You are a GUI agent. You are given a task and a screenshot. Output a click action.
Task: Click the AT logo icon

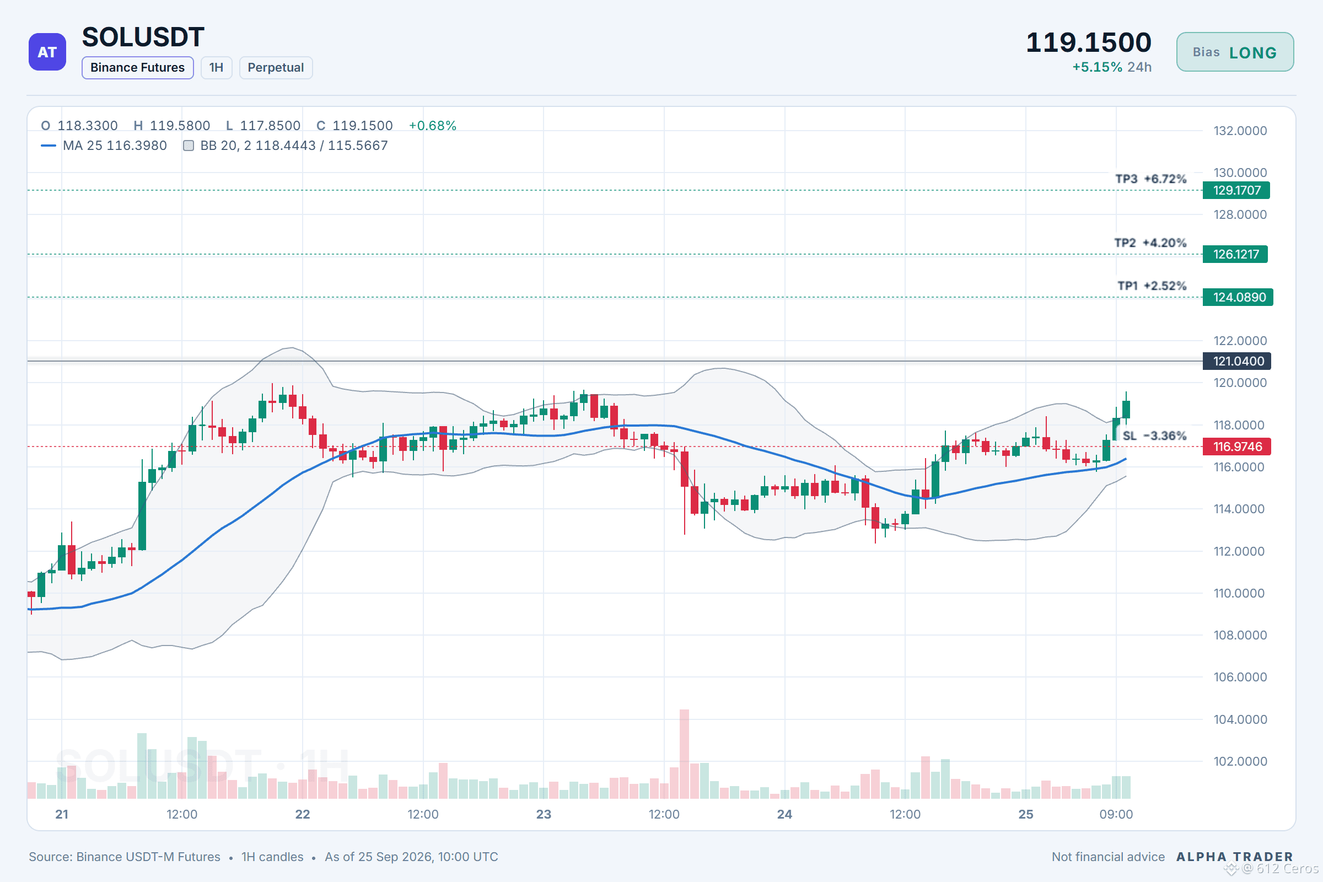coord(47,52)
